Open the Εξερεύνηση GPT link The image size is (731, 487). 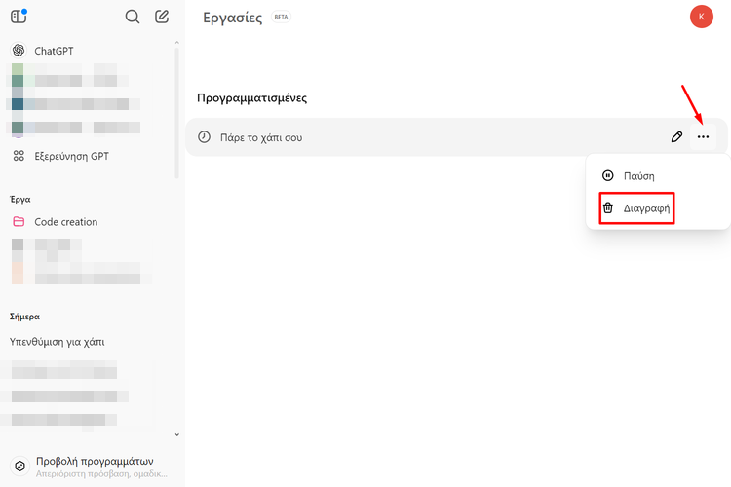tap(71, 156)
